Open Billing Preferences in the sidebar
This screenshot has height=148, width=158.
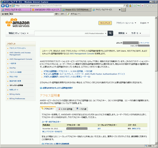(x=17, y=99)
